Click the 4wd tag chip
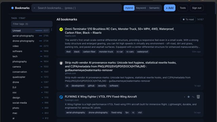 68,52
